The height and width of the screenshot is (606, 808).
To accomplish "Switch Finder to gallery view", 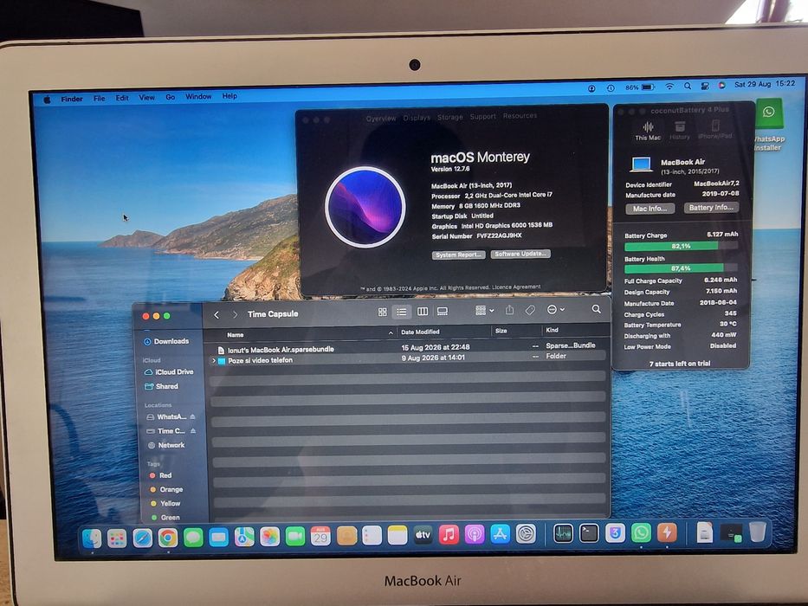I will click(443, 312).
